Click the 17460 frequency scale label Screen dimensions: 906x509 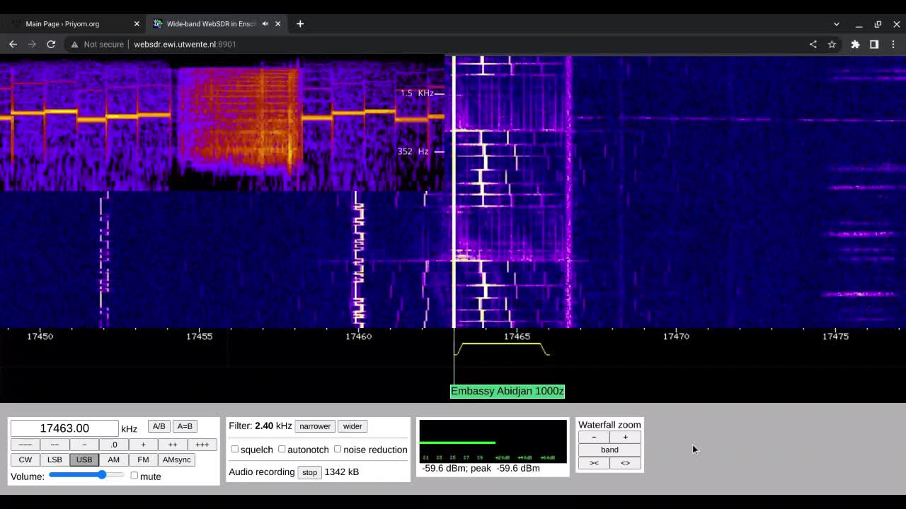coord(358,337)
